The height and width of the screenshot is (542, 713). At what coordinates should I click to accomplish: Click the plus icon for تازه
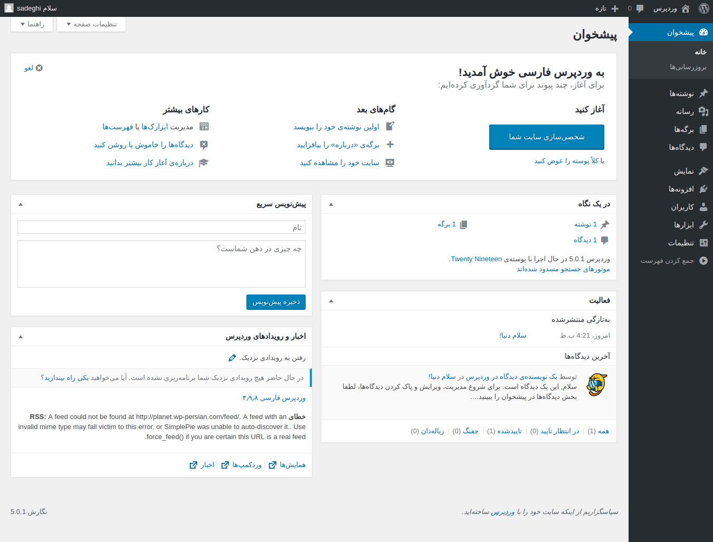click(615, 8)
